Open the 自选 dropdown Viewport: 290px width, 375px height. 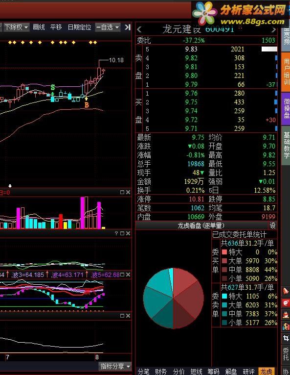click(108, 27)
